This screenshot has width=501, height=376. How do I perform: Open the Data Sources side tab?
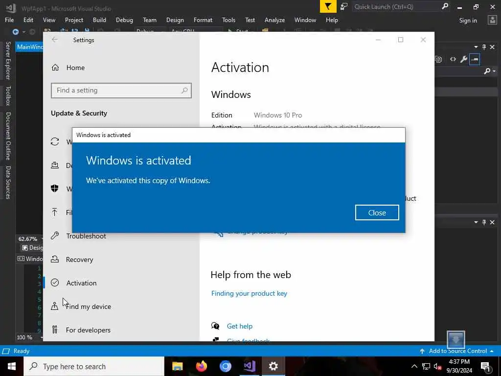pos(8,183)
